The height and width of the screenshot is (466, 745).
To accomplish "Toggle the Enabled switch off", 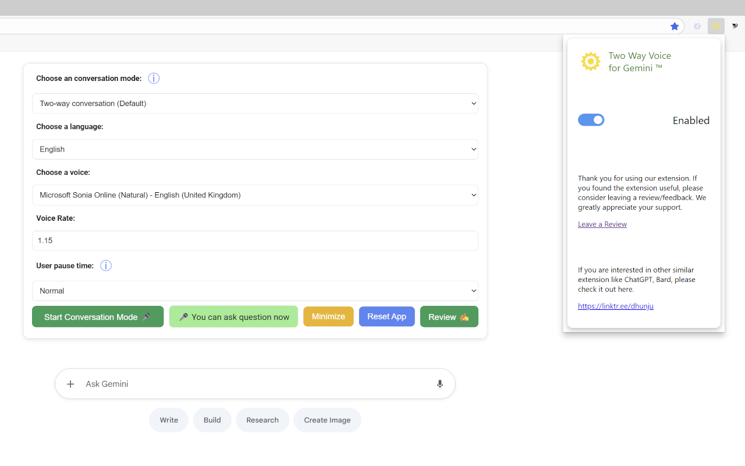I will tap(591, 120).
